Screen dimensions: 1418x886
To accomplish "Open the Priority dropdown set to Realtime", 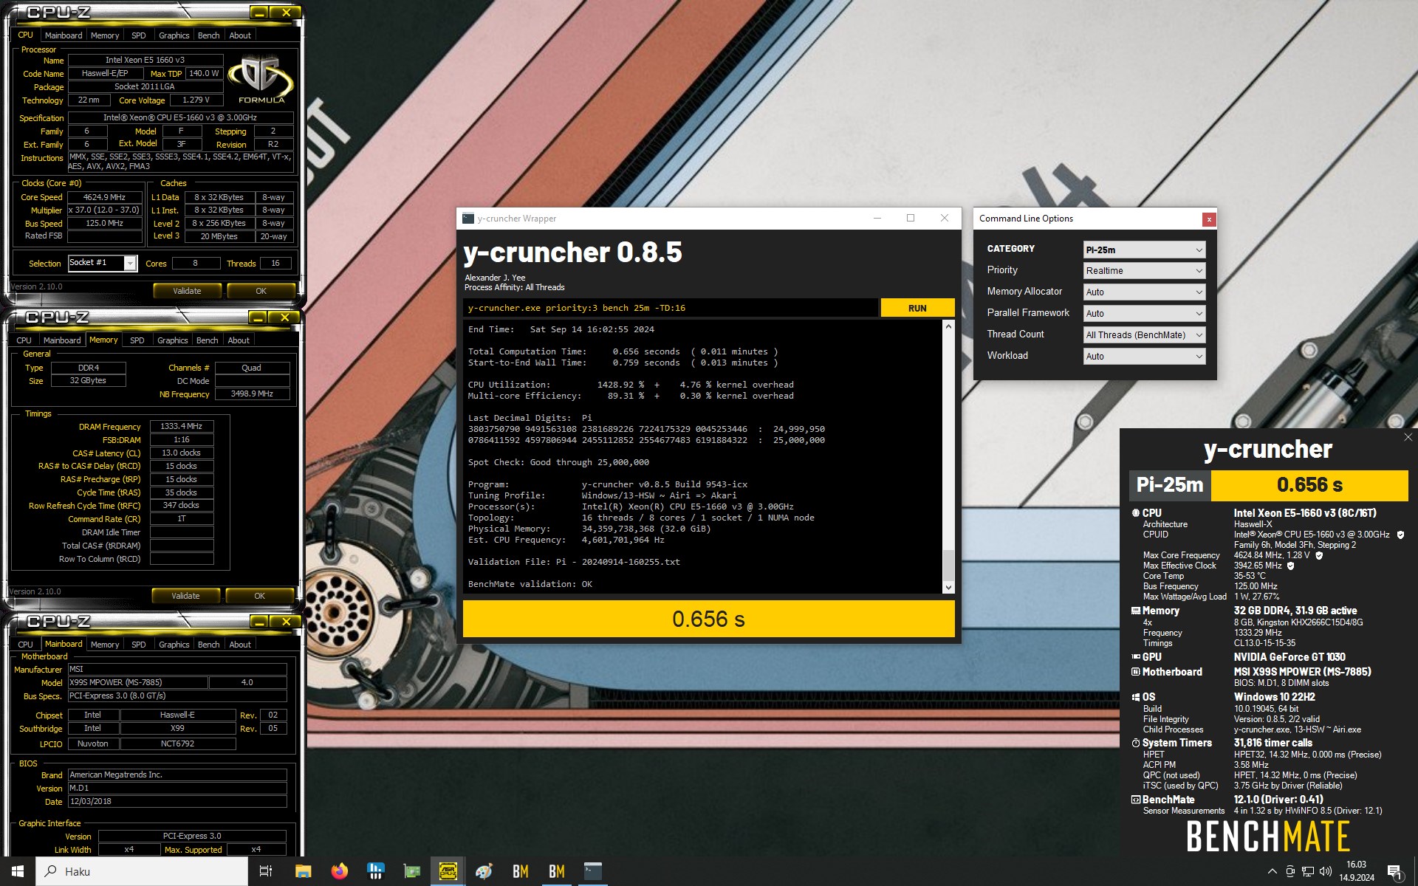I will 1144,271.
